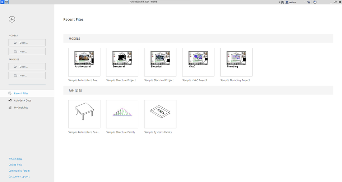Click the 'Sample Plumbing Project' caption text
Viewport: 342px width, 182px height.
235,80
